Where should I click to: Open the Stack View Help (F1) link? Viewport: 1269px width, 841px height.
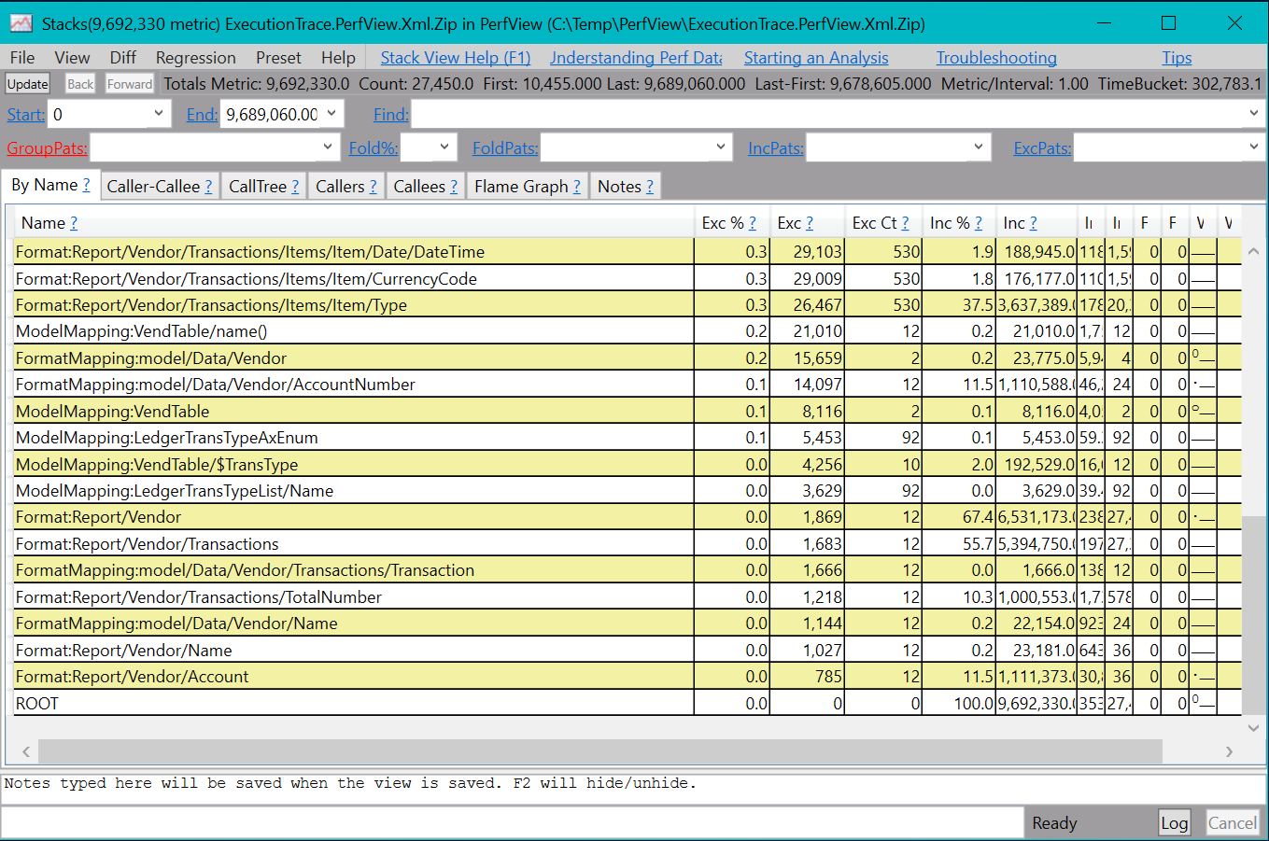tap(456, 58)
